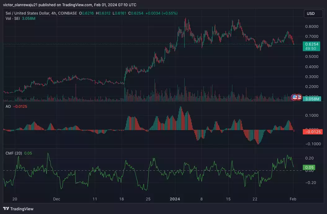Click the Dec label on the time axis

[56, 199]
